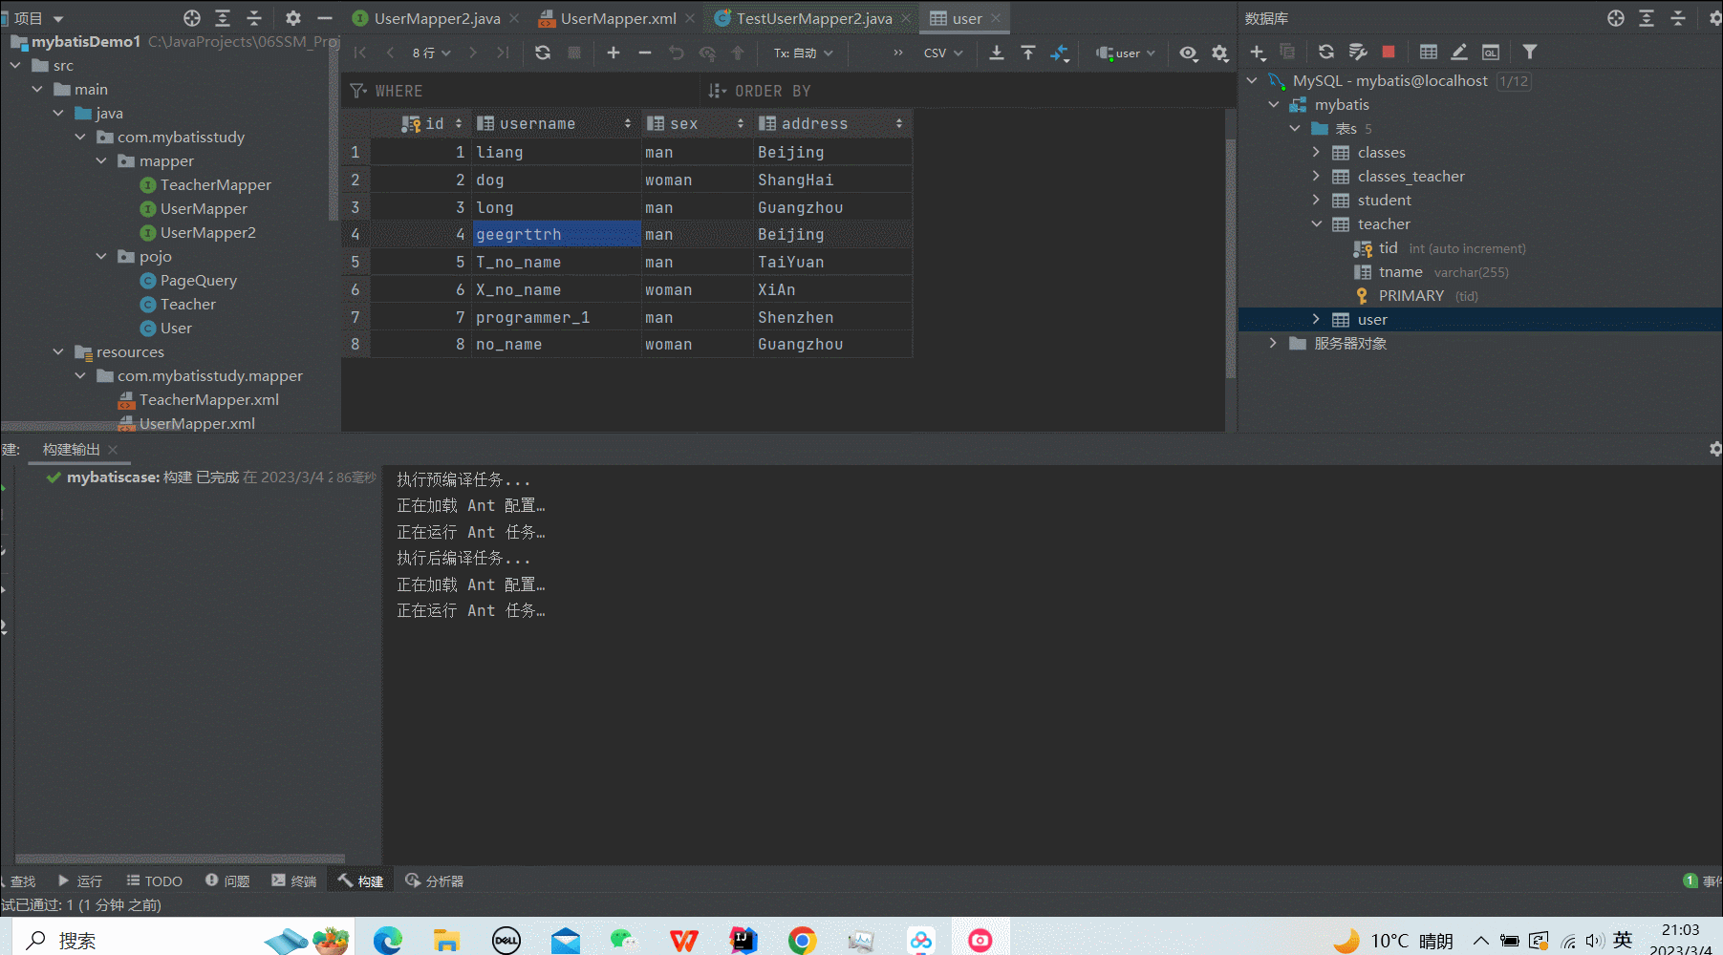Screen dimensions: 1723x955
Task: Collapse the mapper package in project tree
Action: (101, 160)
